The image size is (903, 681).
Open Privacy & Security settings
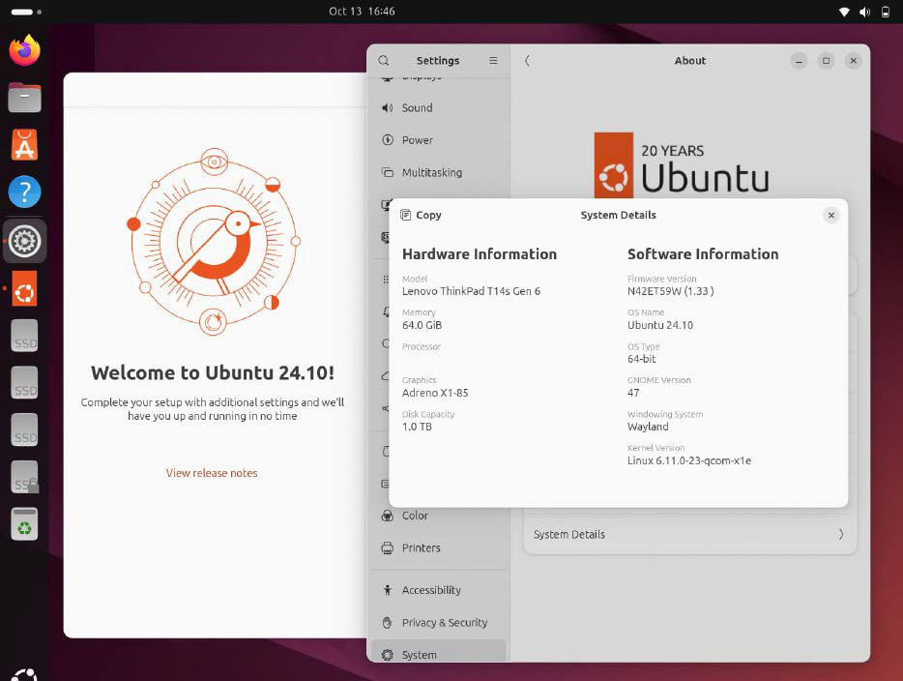444,623
